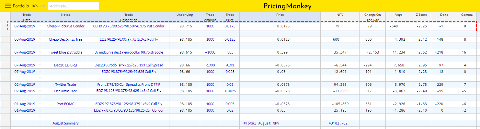Open the Portfolio menu label
Screen dimensions: 480x129
click(21, 6)
